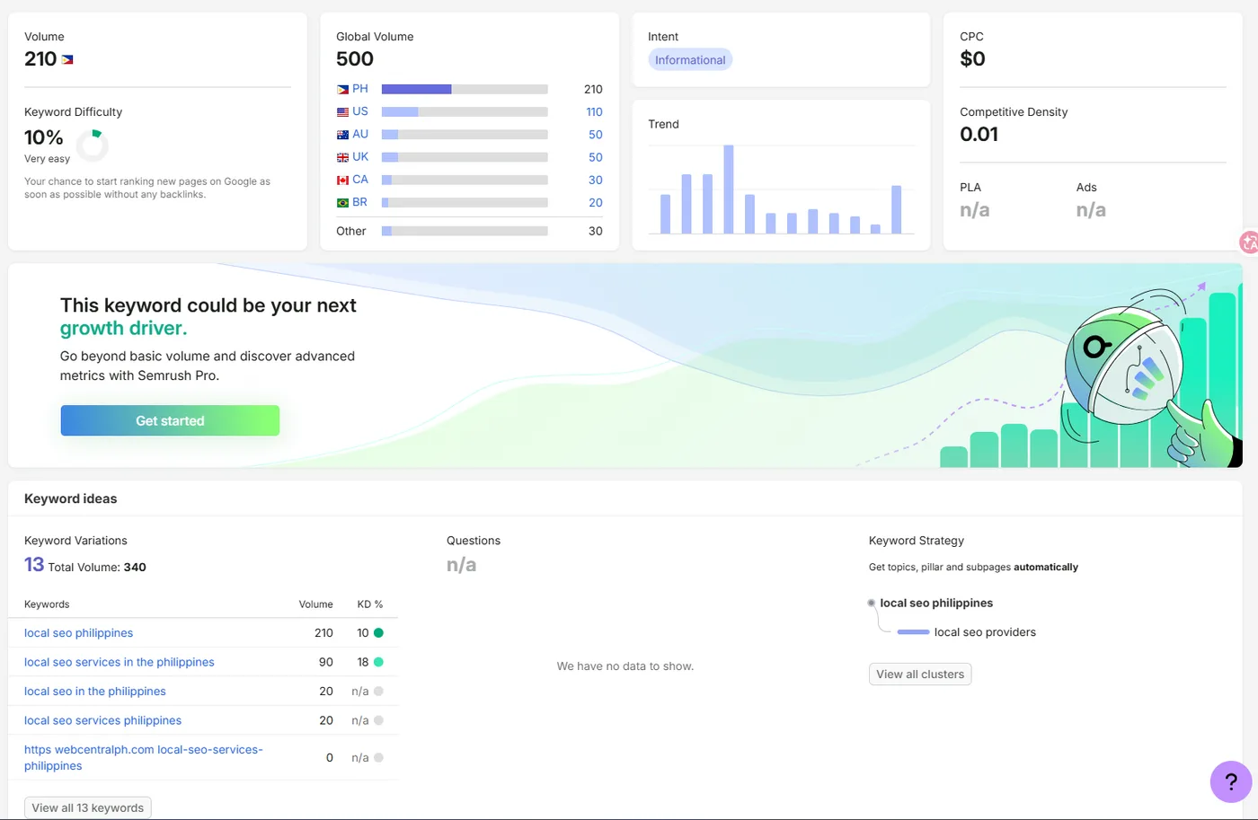This screenshot has width=1258, height=820.
Task: Click the Global Volume value 500
Action: coord(355,59)
